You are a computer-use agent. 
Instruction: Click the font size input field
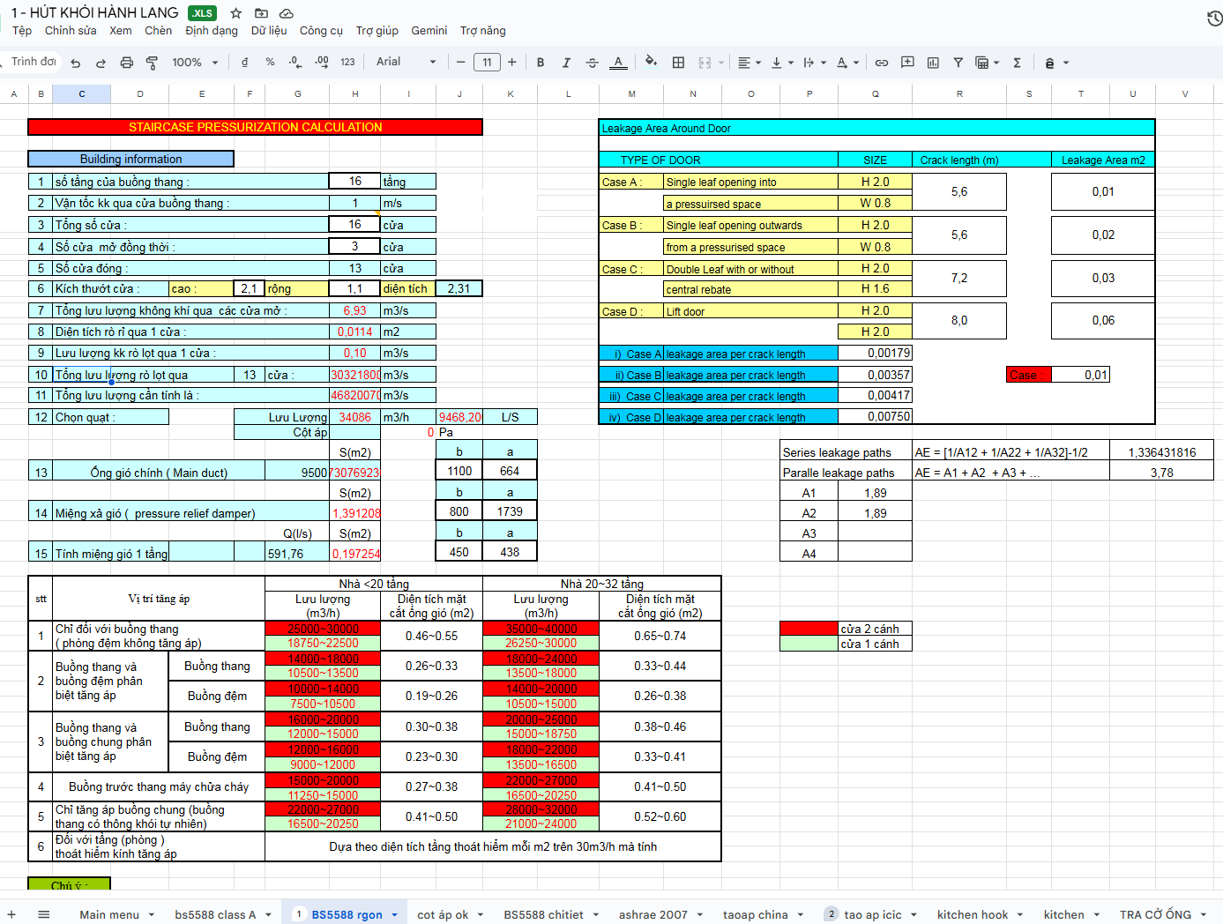[x=487, y=62]
